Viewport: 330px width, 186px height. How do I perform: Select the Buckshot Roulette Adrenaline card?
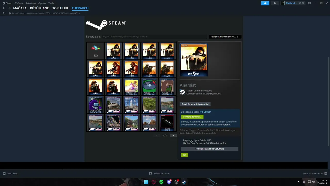point(167,123)
